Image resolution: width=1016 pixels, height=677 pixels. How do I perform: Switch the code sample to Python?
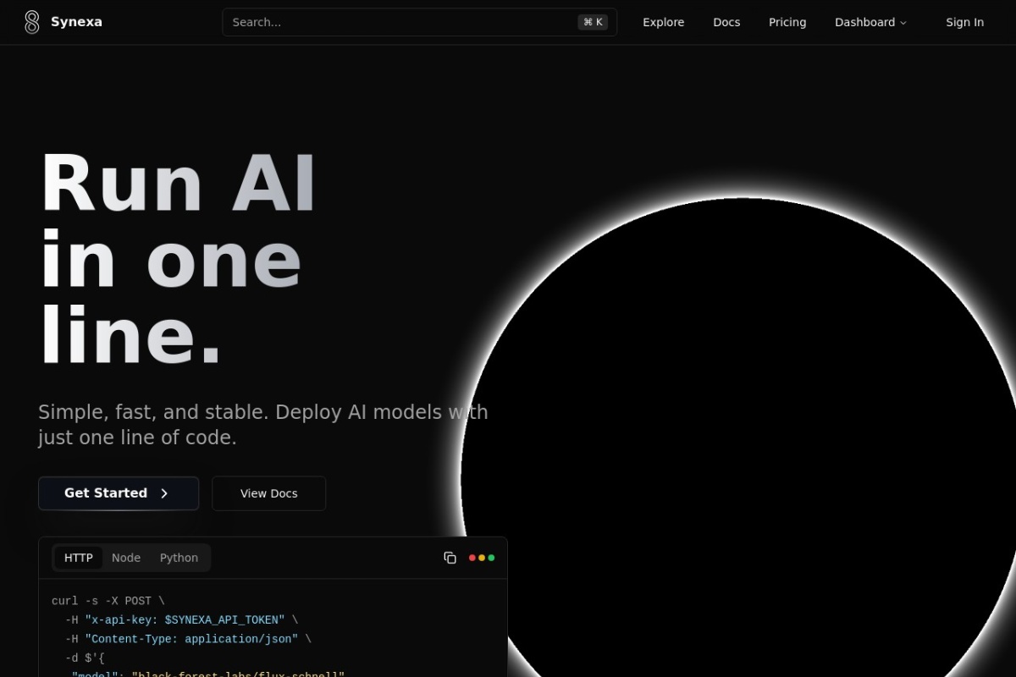tap(179, 558)
